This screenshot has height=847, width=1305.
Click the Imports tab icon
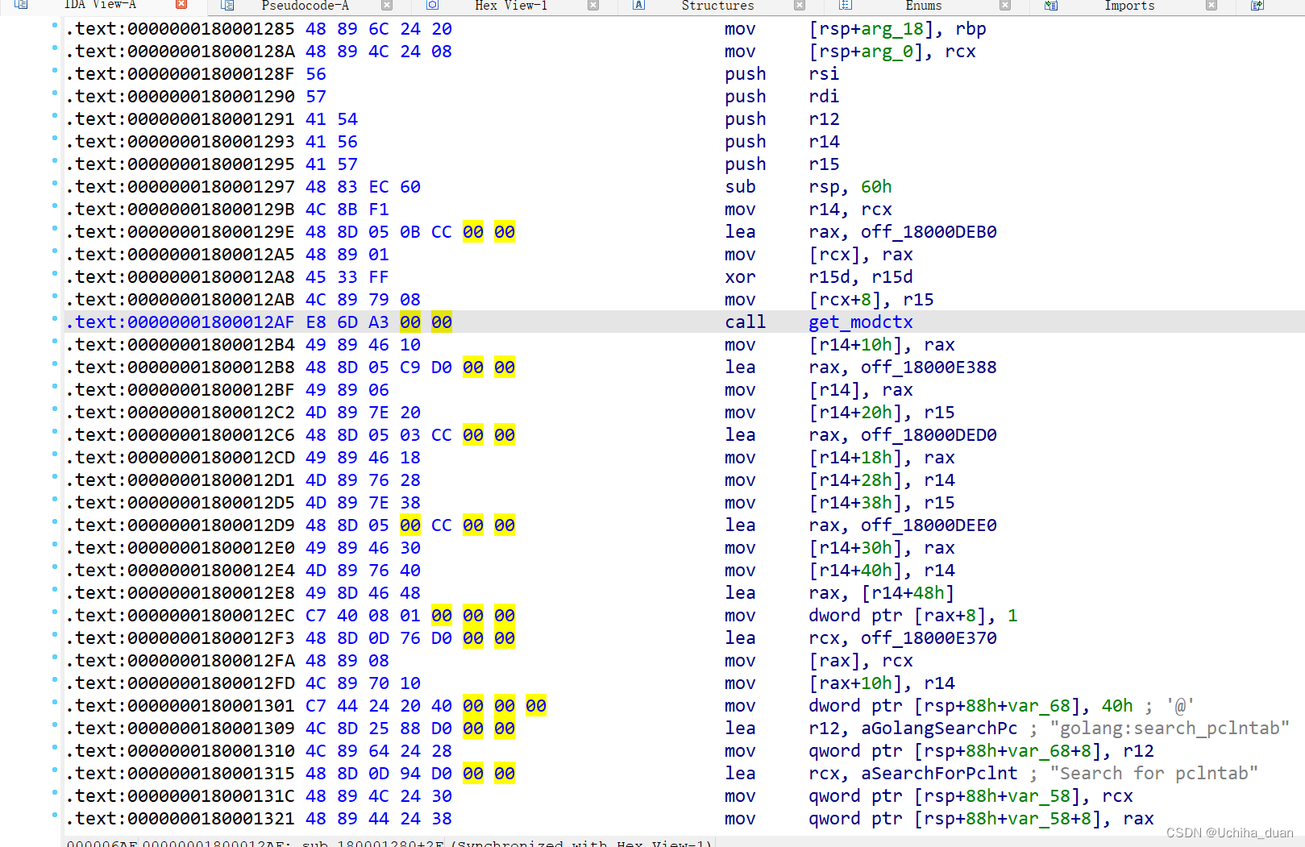point(1050,6)
